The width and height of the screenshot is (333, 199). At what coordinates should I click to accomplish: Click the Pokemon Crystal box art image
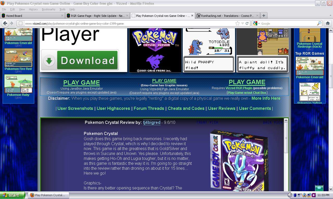pyautogui.click(x=239, y=161)
